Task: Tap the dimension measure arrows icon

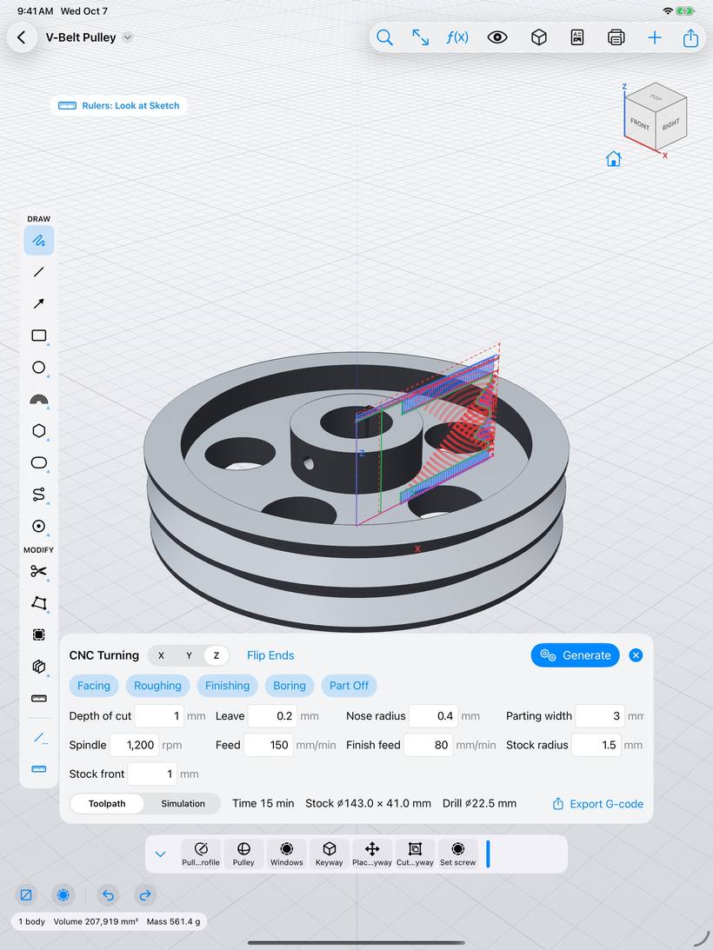Action: 420,37
